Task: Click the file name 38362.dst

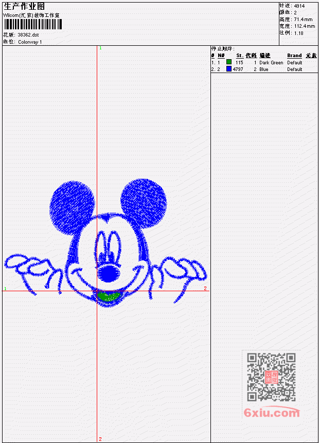Action: tap(28, 35)
